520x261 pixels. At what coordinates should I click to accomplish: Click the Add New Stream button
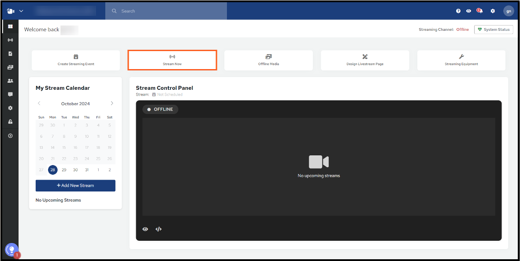point(75,186)
